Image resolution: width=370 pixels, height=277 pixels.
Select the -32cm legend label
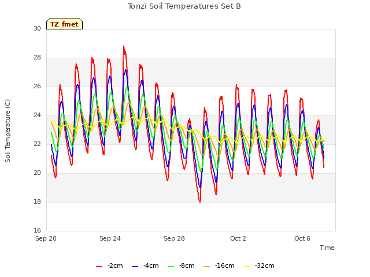265,265
